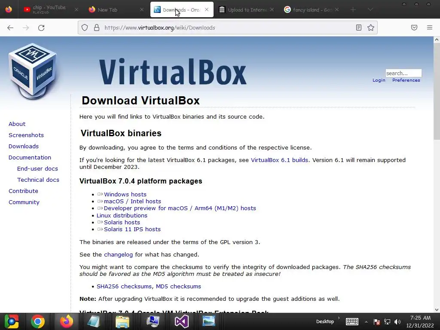Image resolution: width=440 pixels, height=330 pixels.
Task: Open the touch keyboard tray icon
Action: coord(352,321)
